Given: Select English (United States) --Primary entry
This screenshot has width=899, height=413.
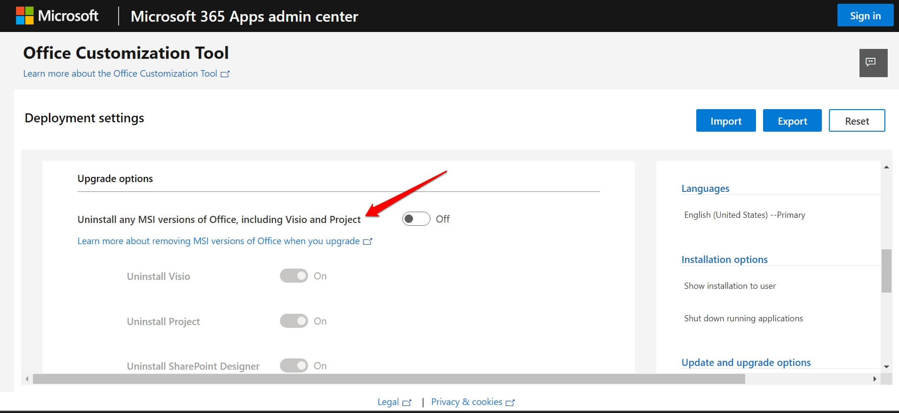Looking at the screenshot, I should click(745, 215).
